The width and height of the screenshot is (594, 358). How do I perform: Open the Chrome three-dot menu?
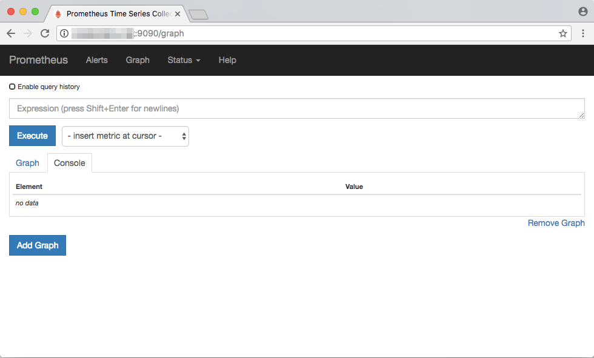click(x=583, y=33)
